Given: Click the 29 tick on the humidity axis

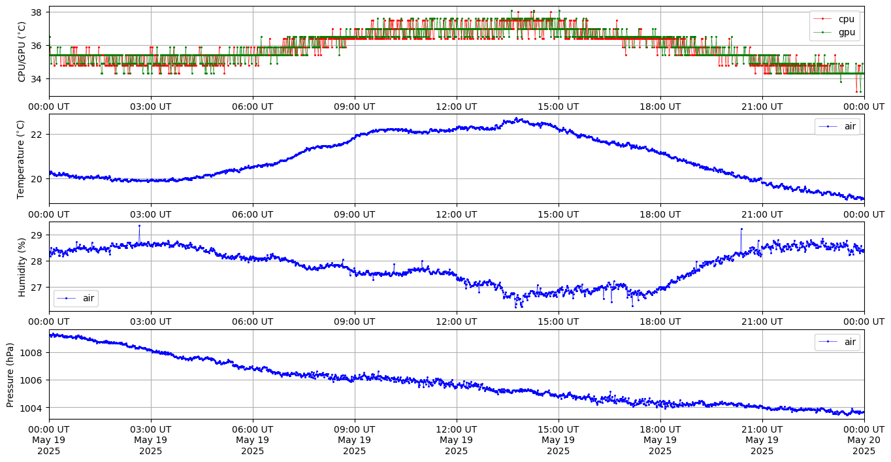Looking at the screenshot, I should point(37,235).
